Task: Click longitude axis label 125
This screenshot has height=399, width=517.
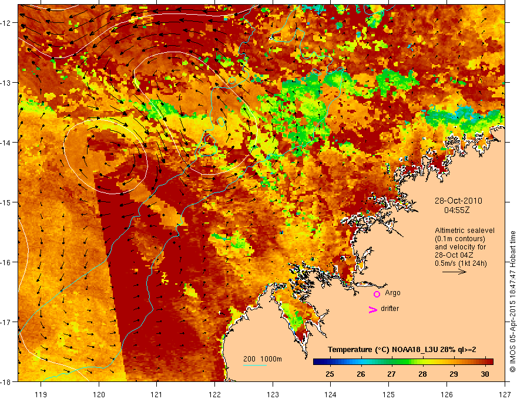Action: (x=389, y=394)
